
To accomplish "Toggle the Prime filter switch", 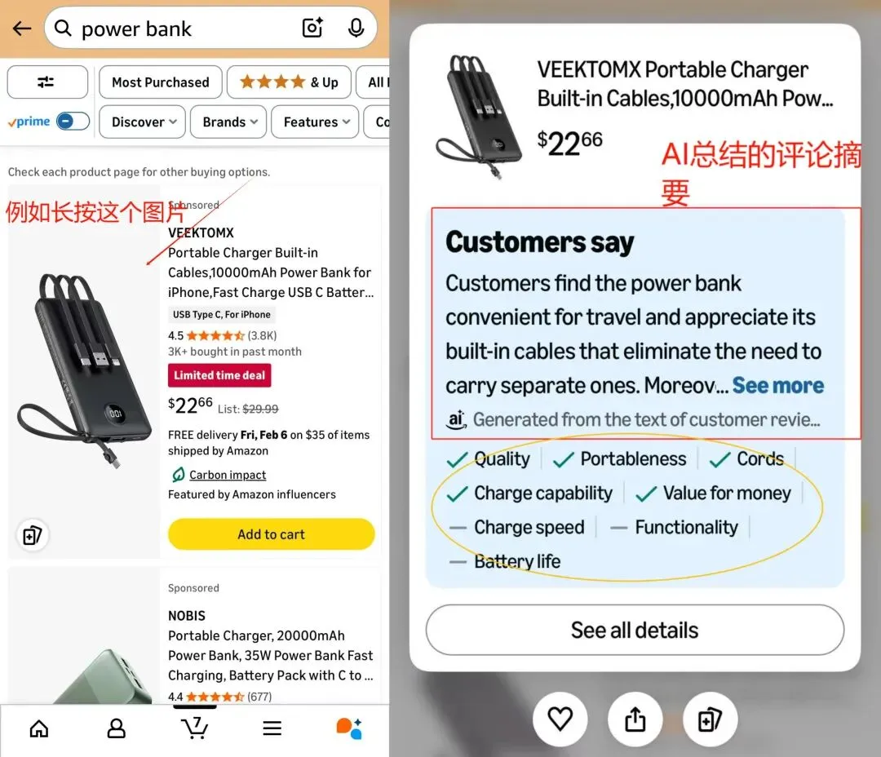I will [x=73, y=122].
